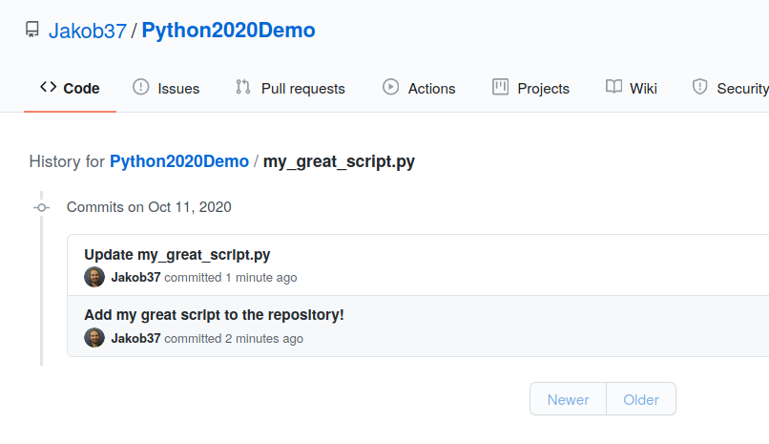The height and width of the screenshot is (444, 769).
Task: Click the commit node icon on the timeline
Action: 42,207
